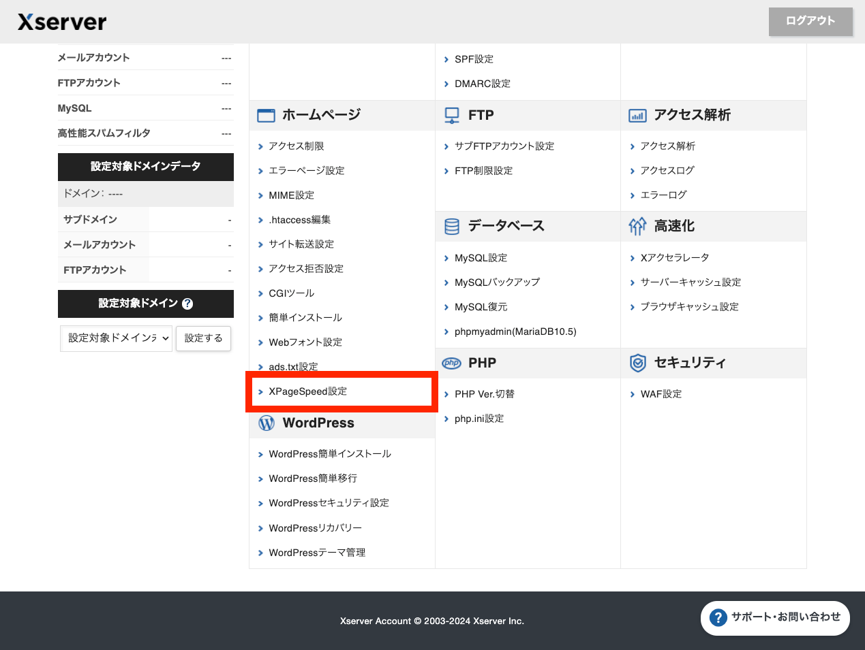
Task: Open phpmyadmin(MariaDB10.5)
Action: pyautogui.click(x=515, y=331)
